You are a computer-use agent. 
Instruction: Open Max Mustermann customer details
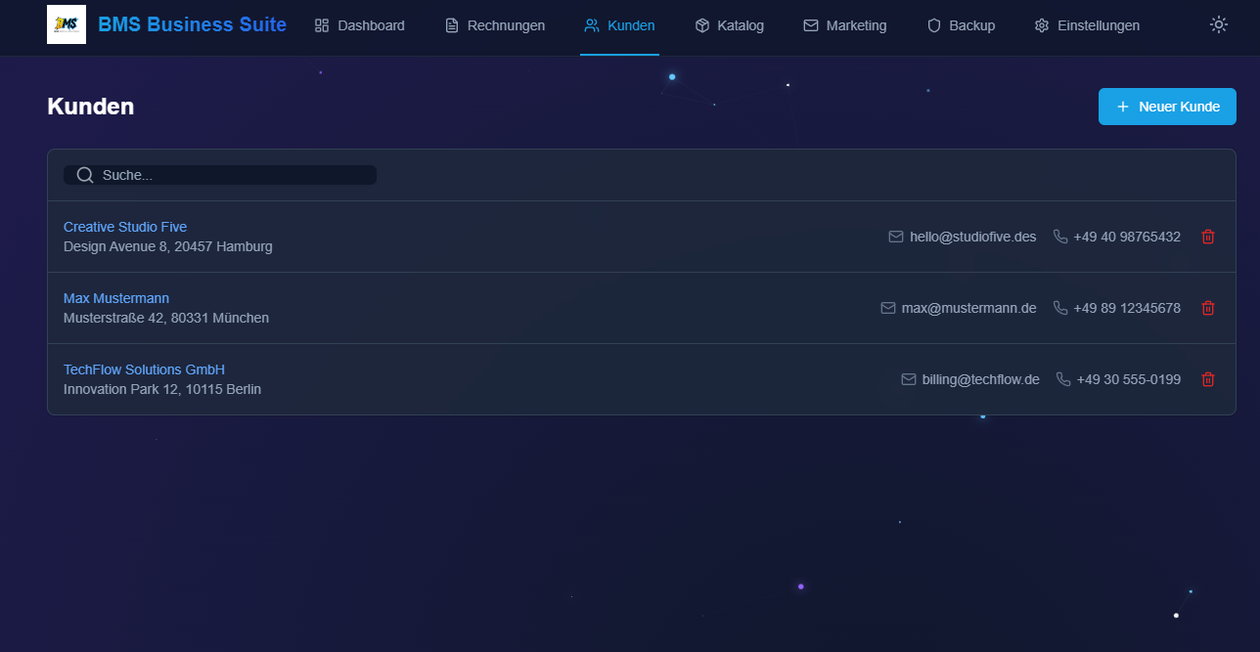[116, 298]
